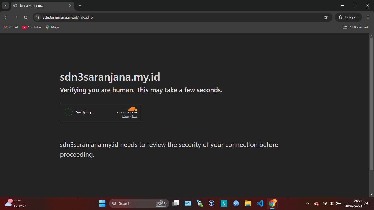Screen dimensions: 374x210
Task: Click the page vertical scrollbar thumb
Action: 372,104
